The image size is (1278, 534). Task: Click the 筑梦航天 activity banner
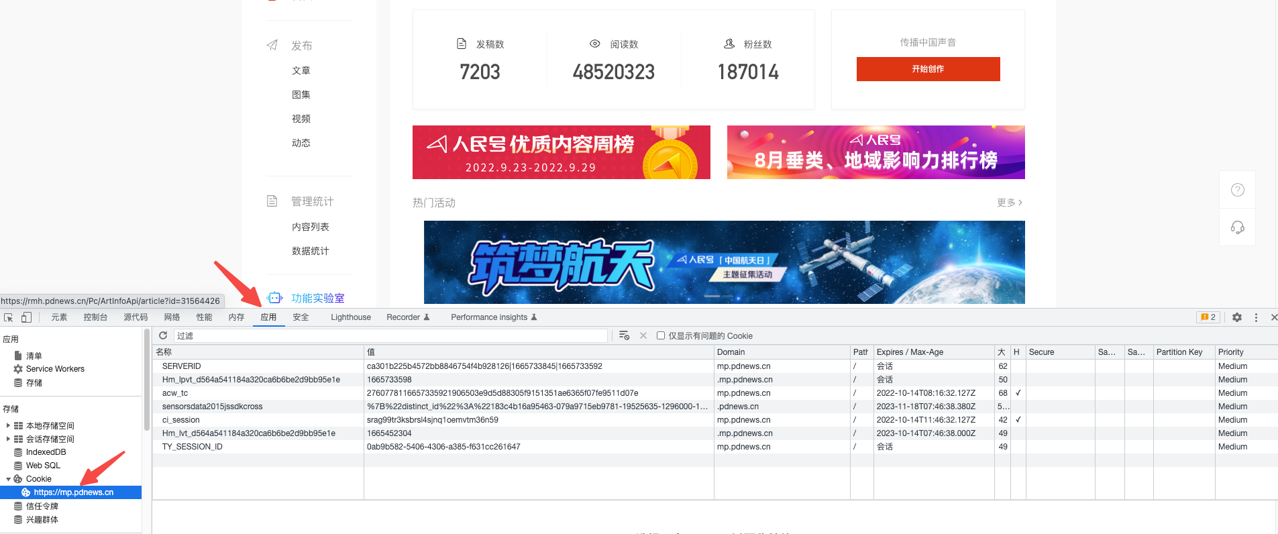pos(725,262)
